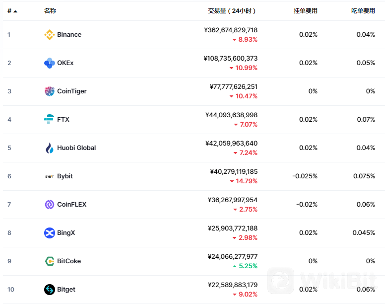Select the FTX logo icon

[x=49, y=119]
